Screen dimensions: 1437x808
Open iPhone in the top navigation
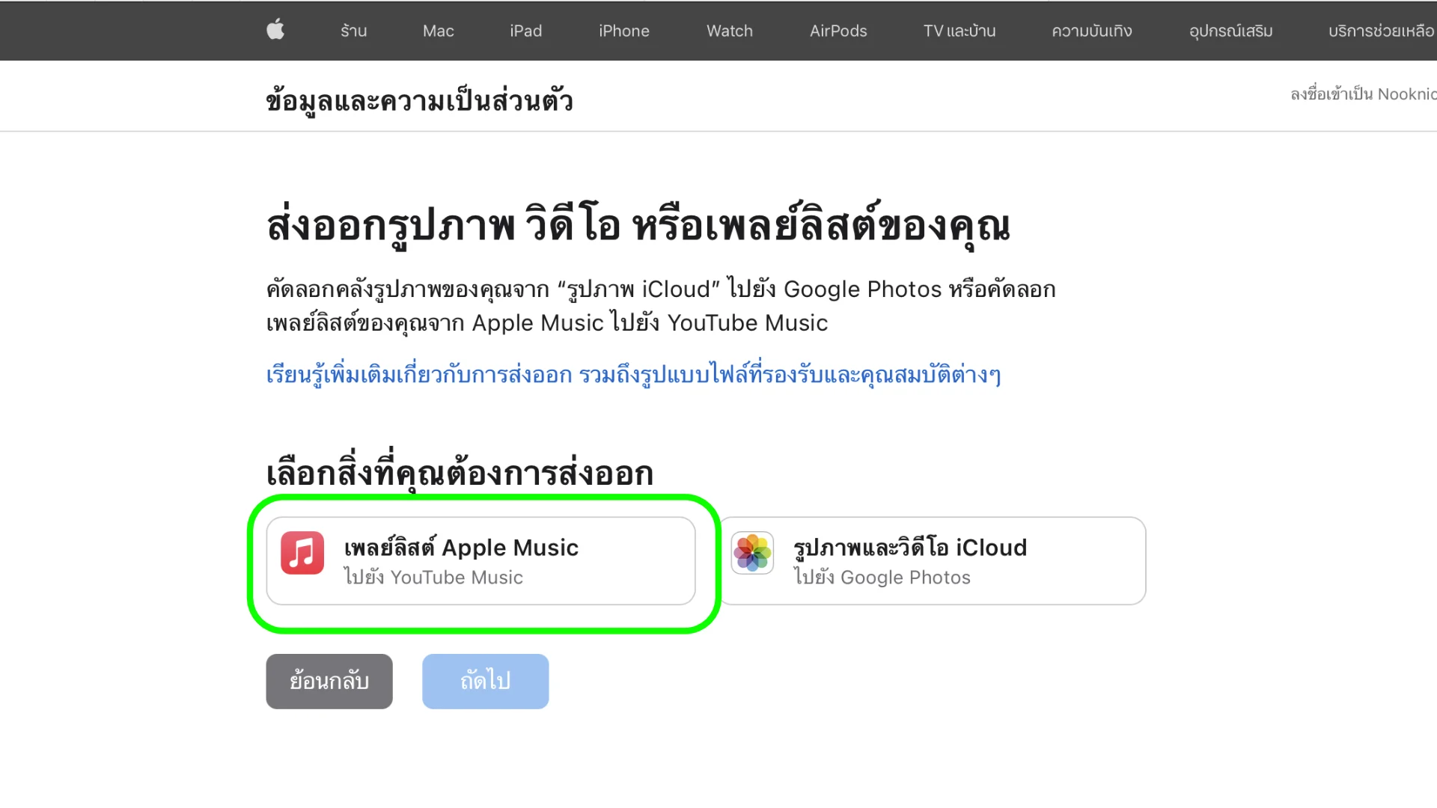(x=623, y=31)
